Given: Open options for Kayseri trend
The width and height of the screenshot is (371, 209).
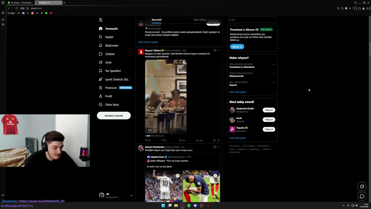Looking at the screenshot, I should click(274, 82).
